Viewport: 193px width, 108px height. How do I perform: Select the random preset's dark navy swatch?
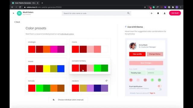[x=97, y=88]
